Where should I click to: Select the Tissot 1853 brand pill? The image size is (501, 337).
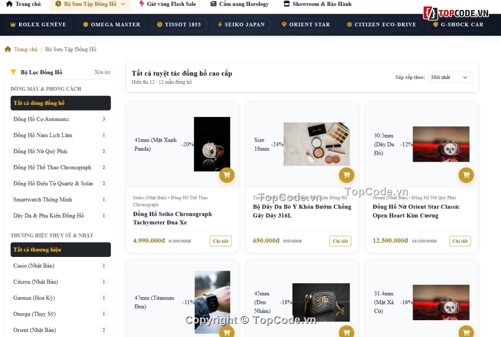[179, 25]
